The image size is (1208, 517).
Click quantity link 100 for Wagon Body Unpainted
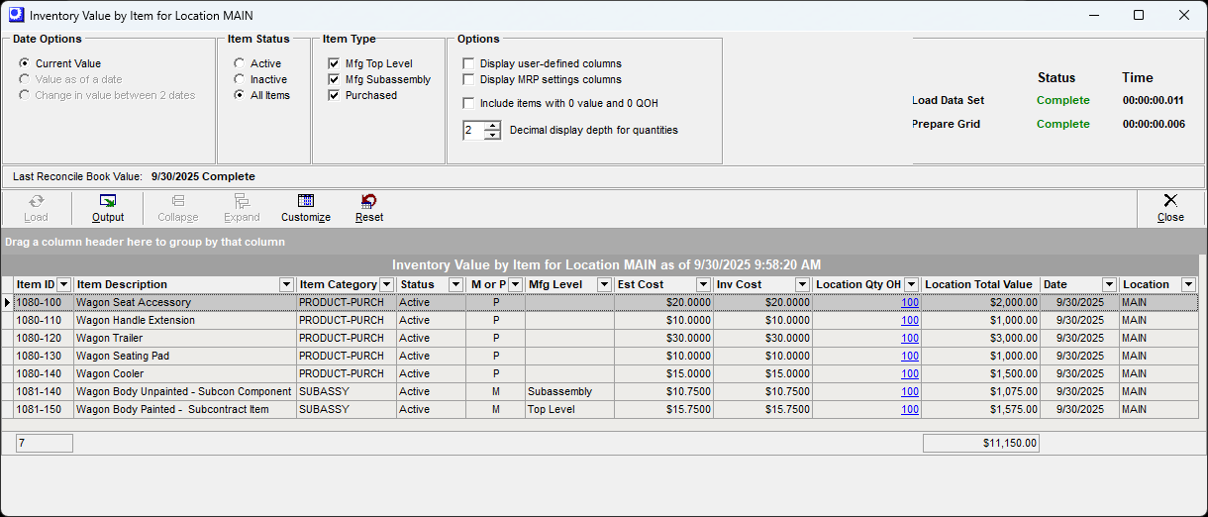910,392
